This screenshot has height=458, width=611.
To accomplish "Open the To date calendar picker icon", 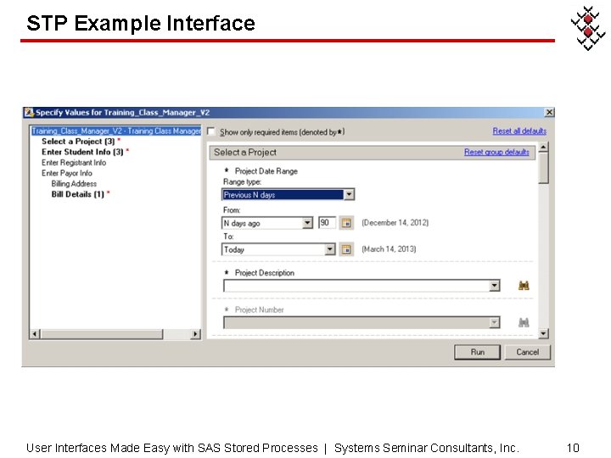I will 346,249.
